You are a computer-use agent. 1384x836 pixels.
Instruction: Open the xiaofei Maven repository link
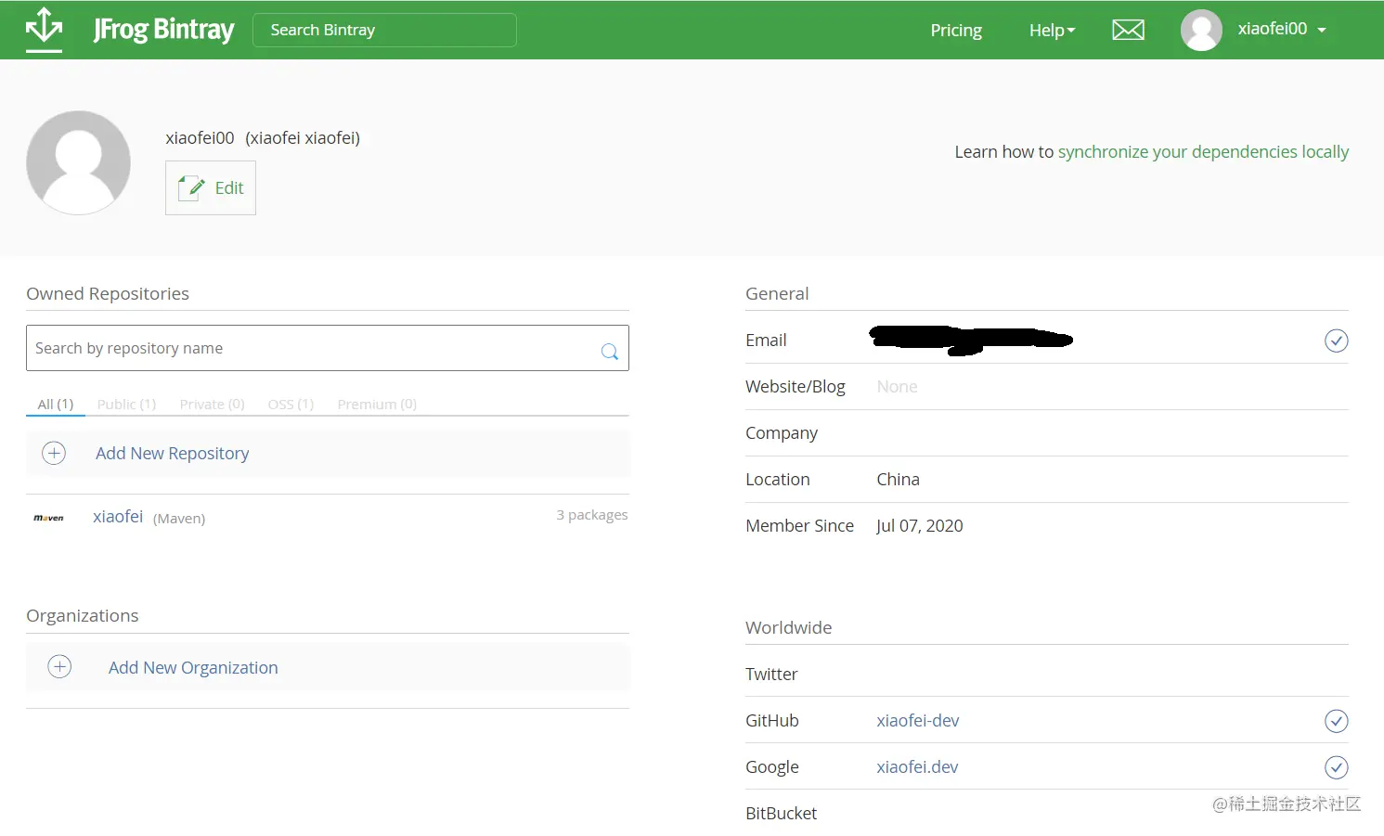(x=118, y=516)
